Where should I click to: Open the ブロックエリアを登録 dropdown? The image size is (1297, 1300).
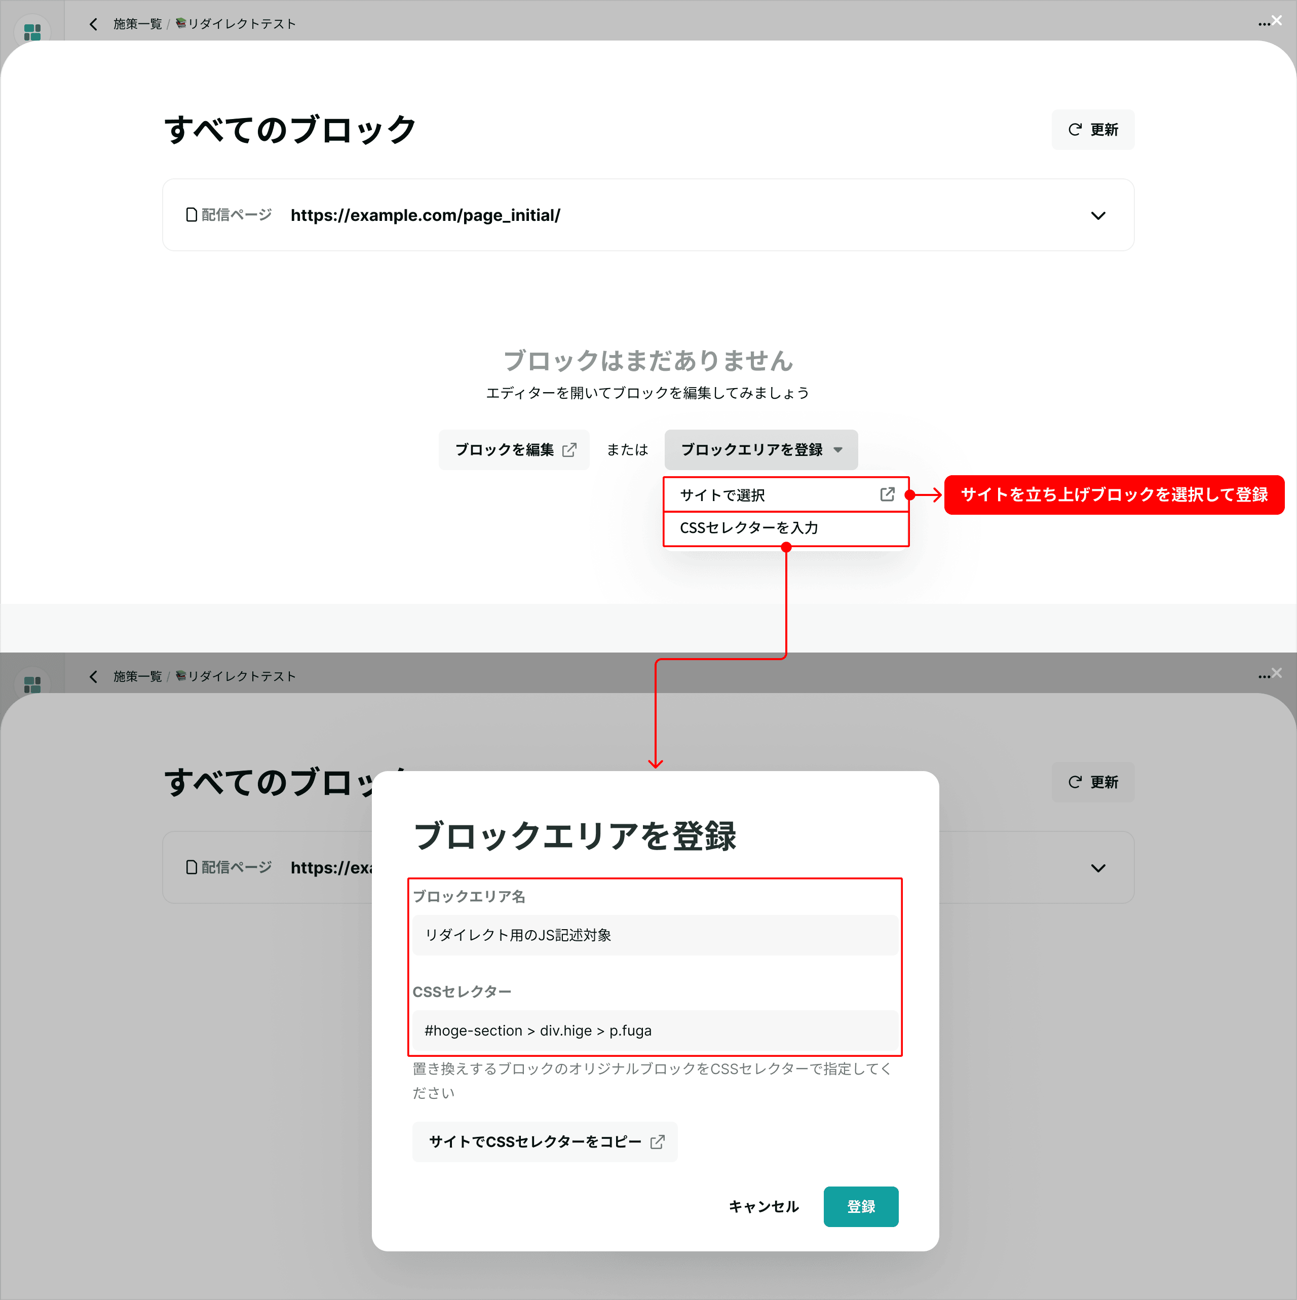(x=760, y=449)
